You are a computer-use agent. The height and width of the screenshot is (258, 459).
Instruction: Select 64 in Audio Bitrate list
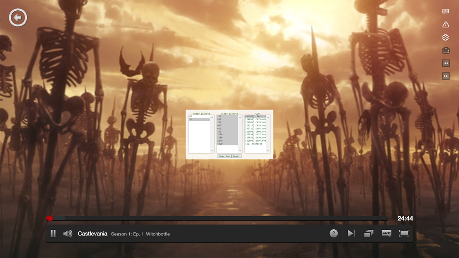[199, 117]
